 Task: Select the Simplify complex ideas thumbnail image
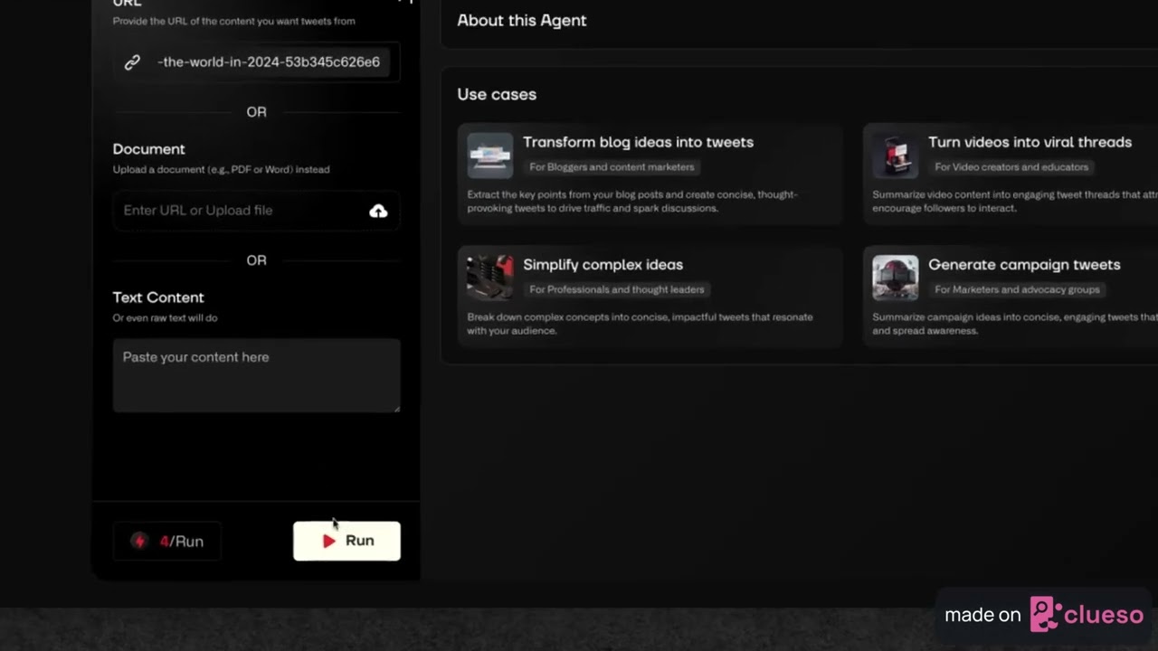pyautogui.click(x=489, y=278)
